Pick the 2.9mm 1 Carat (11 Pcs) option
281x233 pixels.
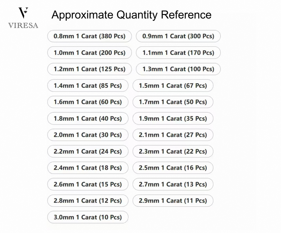173,201
